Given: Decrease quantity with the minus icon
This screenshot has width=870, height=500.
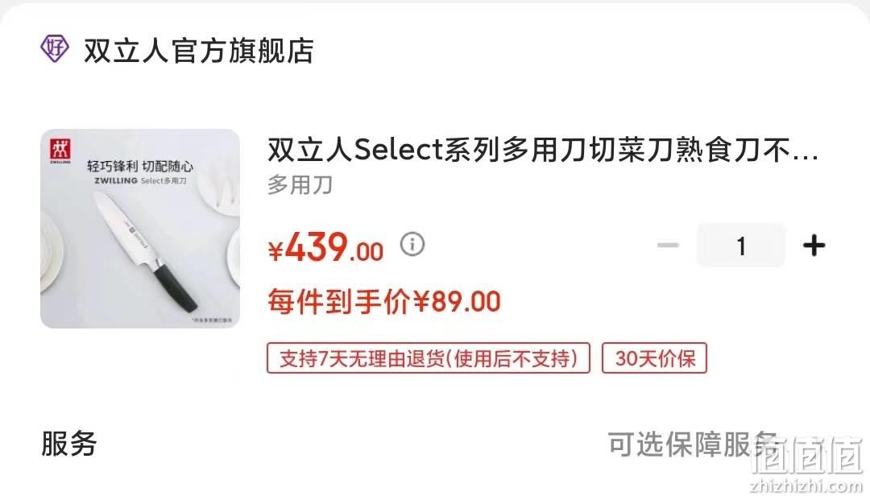Looking at the screenshot, I should point(668,246).
